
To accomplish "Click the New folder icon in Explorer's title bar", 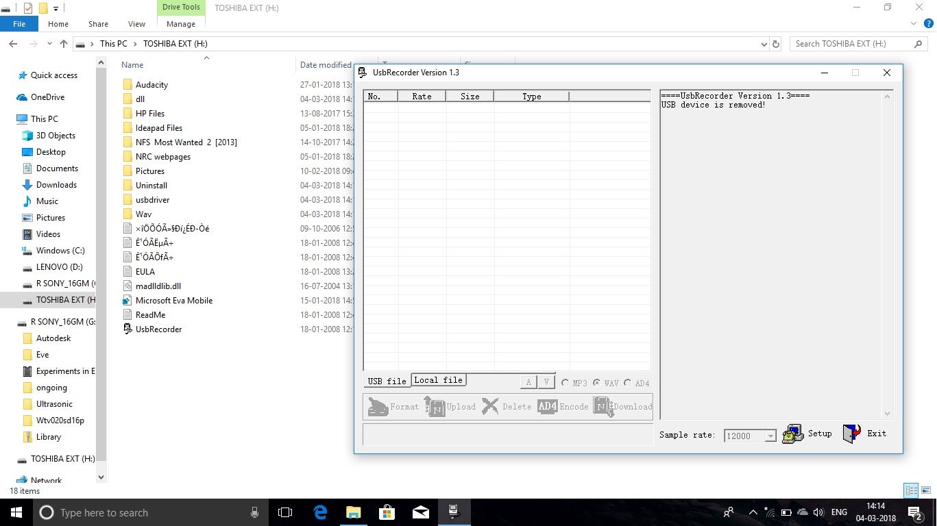I will [x=43, y=8].
